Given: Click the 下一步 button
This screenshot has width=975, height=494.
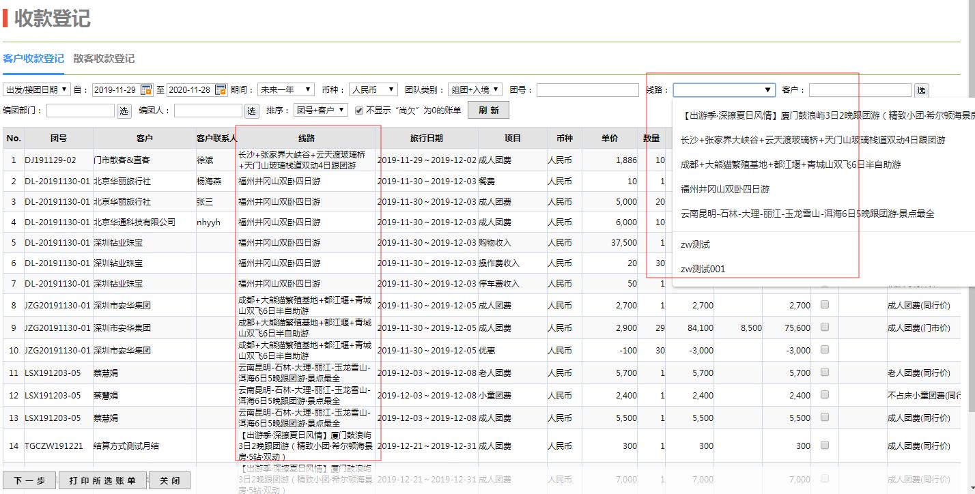Looking at the screenshot, I should 29,480.
